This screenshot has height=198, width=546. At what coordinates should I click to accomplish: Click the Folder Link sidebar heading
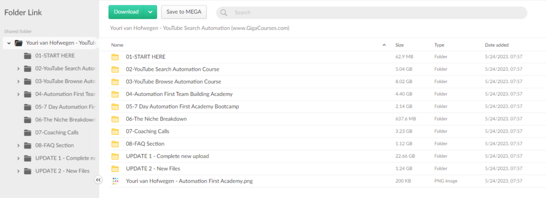pos(23,12)
